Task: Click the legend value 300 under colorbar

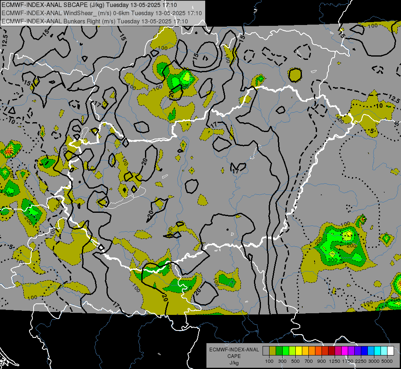Action: (282, 361)
